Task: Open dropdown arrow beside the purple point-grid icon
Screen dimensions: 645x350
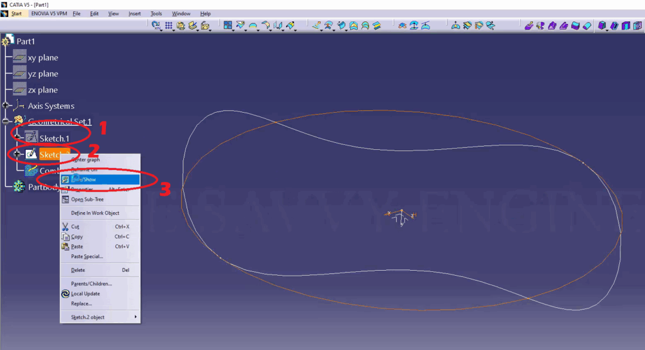Action: point(174,30)
